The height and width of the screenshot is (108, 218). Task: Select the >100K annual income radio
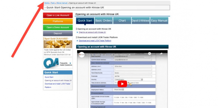coord(139,97)
